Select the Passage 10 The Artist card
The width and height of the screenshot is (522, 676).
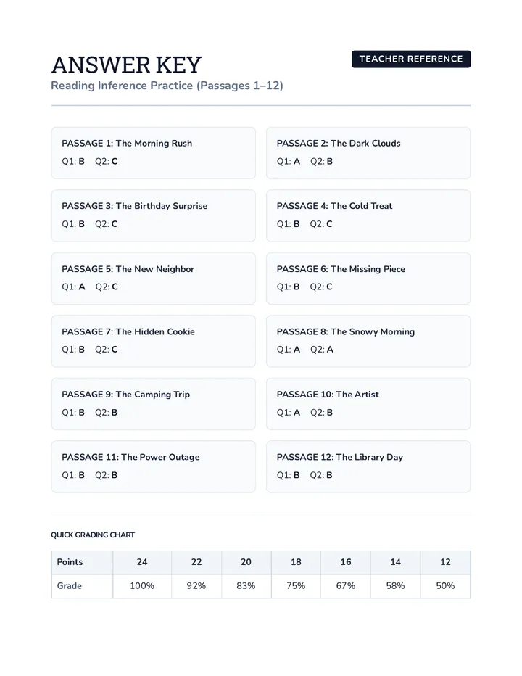pyautogui.click(x=368, y=404)
